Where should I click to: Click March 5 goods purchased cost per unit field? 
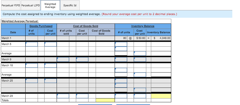click(51, 44)
